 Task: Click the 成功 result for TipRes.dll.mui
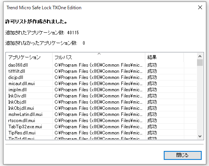pyautogui.click(x=152, y=133)
